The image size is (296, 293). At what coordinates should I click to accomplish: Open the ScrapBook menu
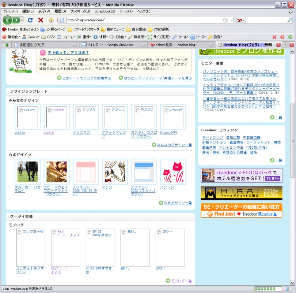105,11
